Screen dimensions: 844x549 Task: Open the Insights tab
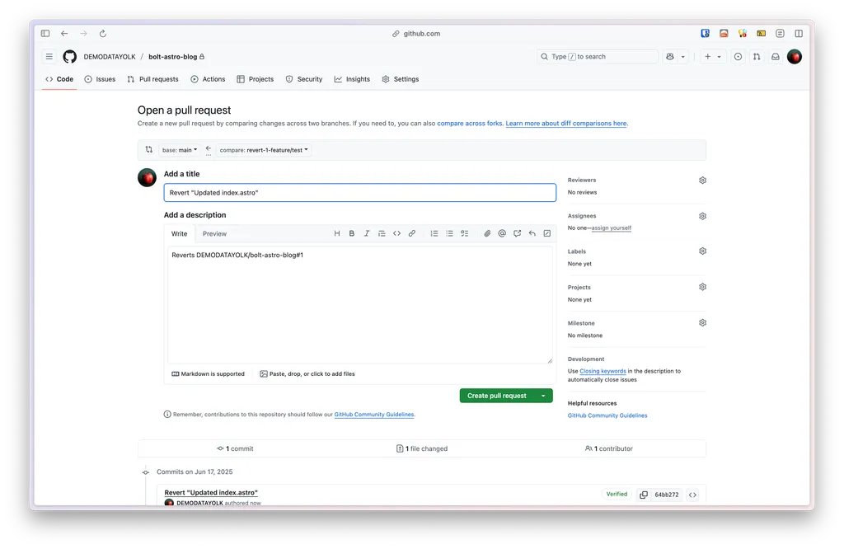[352, 79]
